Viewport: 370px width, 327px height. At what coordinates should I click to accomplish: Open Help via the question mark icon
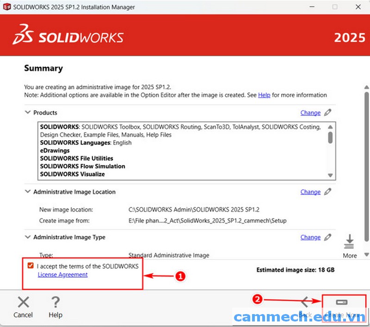pos(55,303)
